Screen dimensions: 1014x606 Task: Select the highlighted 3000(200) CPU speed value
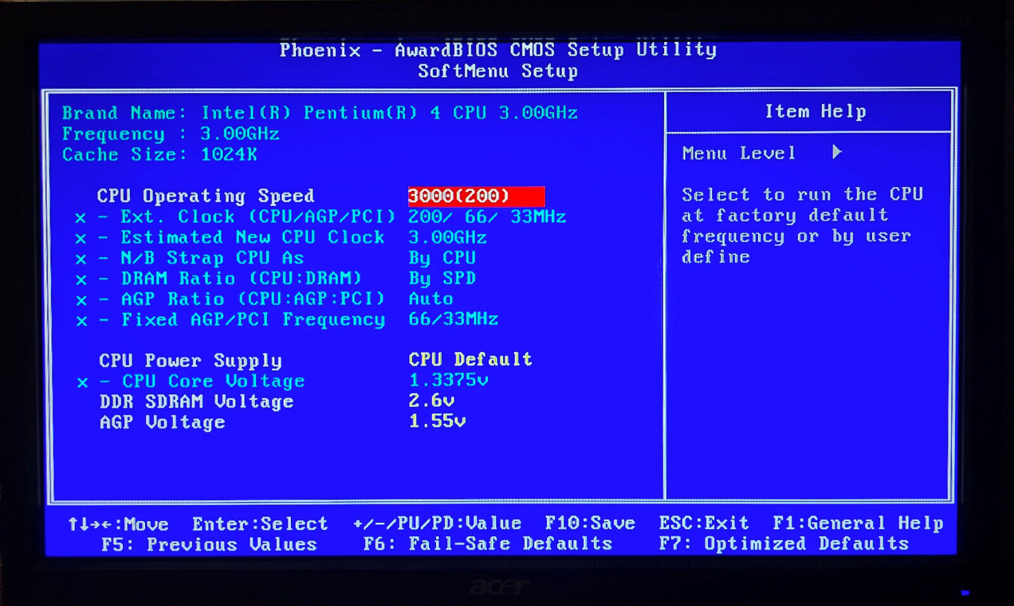pyautogui.click(x=476, y=196)
